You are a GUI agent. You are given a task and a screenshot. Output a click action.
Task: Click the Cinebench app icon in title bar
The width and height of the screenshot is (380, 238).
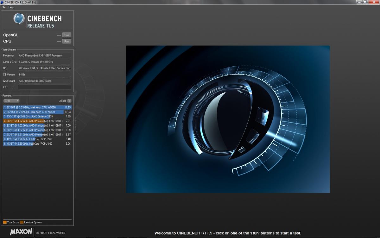tap(3, 2)
